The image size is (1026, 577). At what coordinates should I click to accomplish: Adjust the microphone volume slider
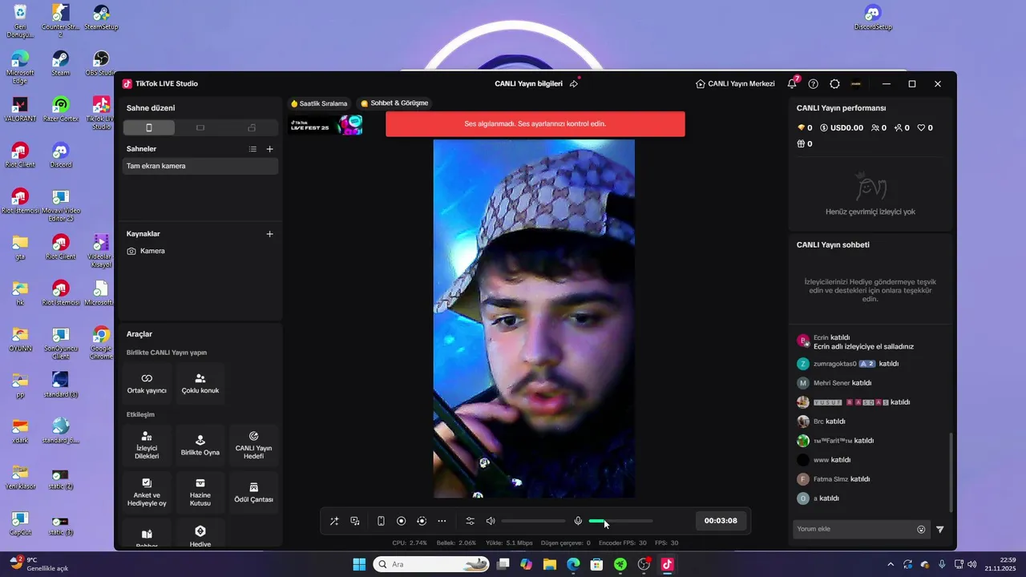(x=620, y=521)
